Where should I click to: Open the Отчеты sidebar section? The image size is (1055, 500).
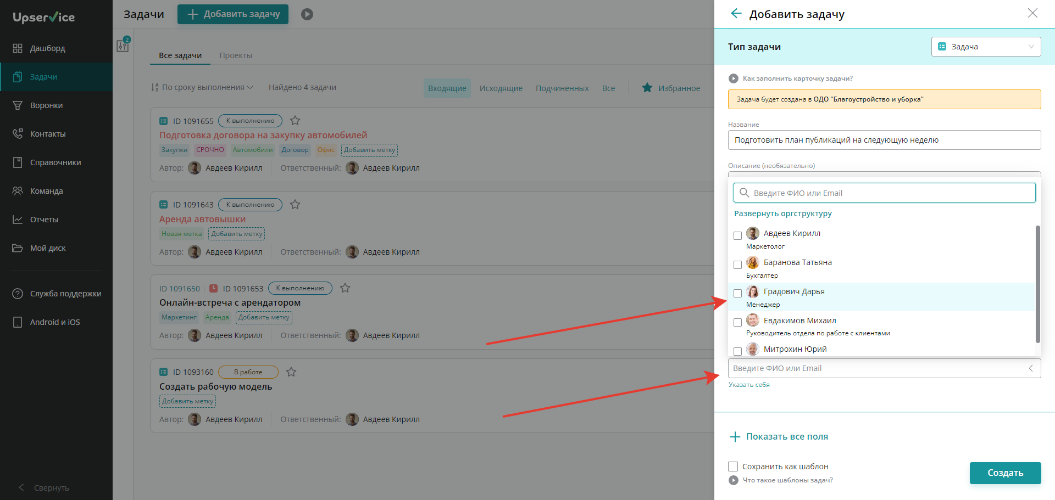56,220
